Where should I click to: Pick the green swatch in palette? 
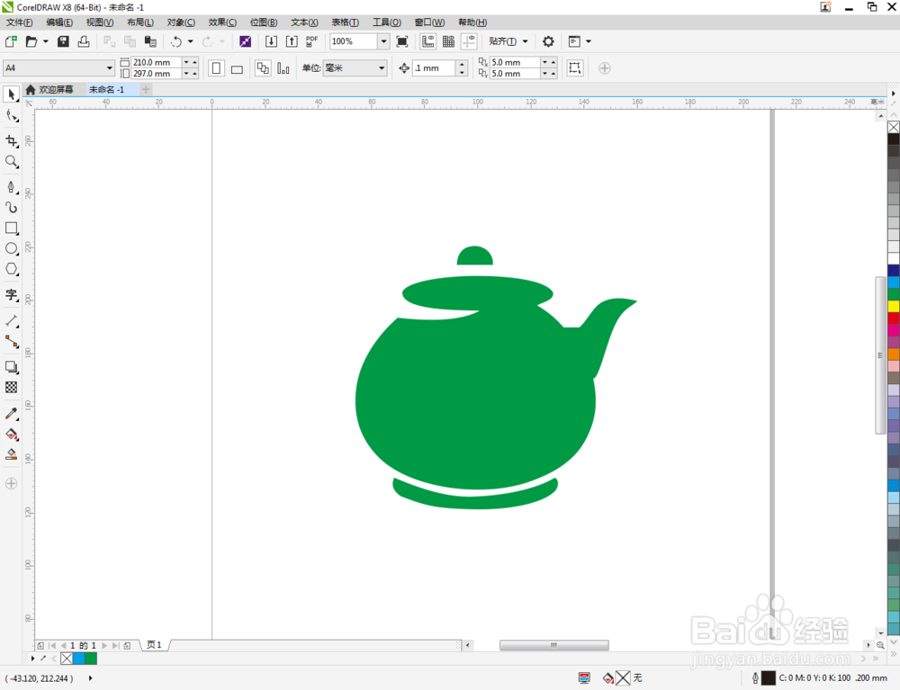(894, 294)
